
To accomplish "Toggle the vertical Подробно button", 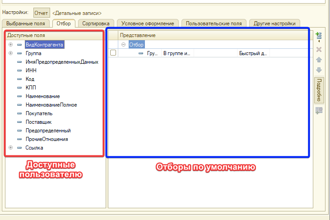I will pos(319,90).
